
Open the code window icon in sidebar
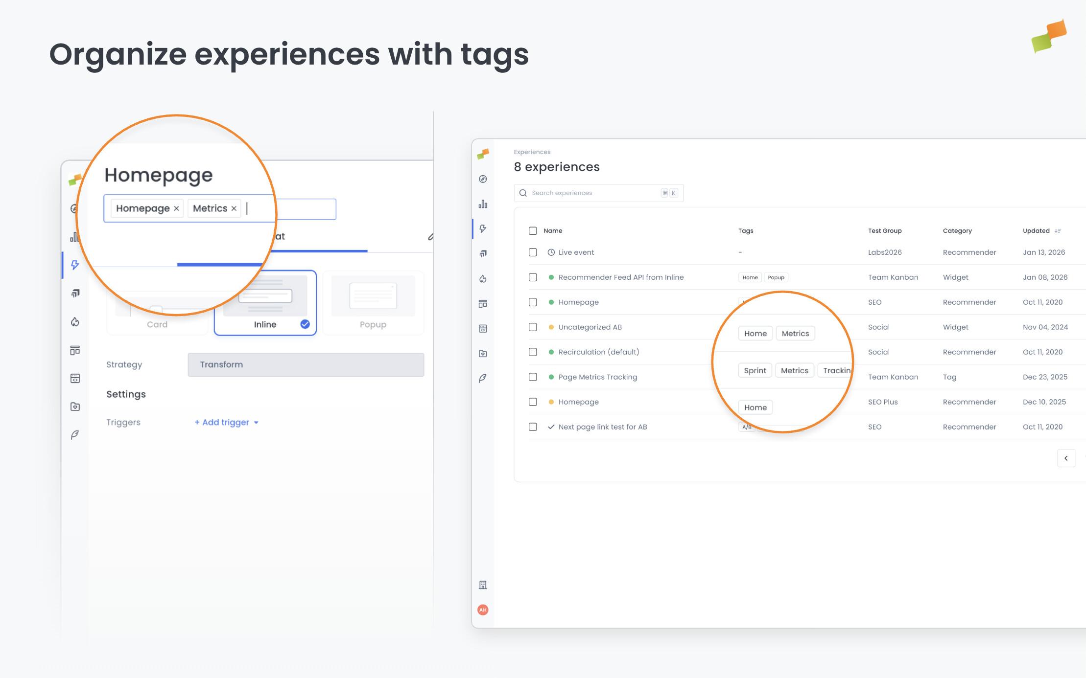coord(483,328)
